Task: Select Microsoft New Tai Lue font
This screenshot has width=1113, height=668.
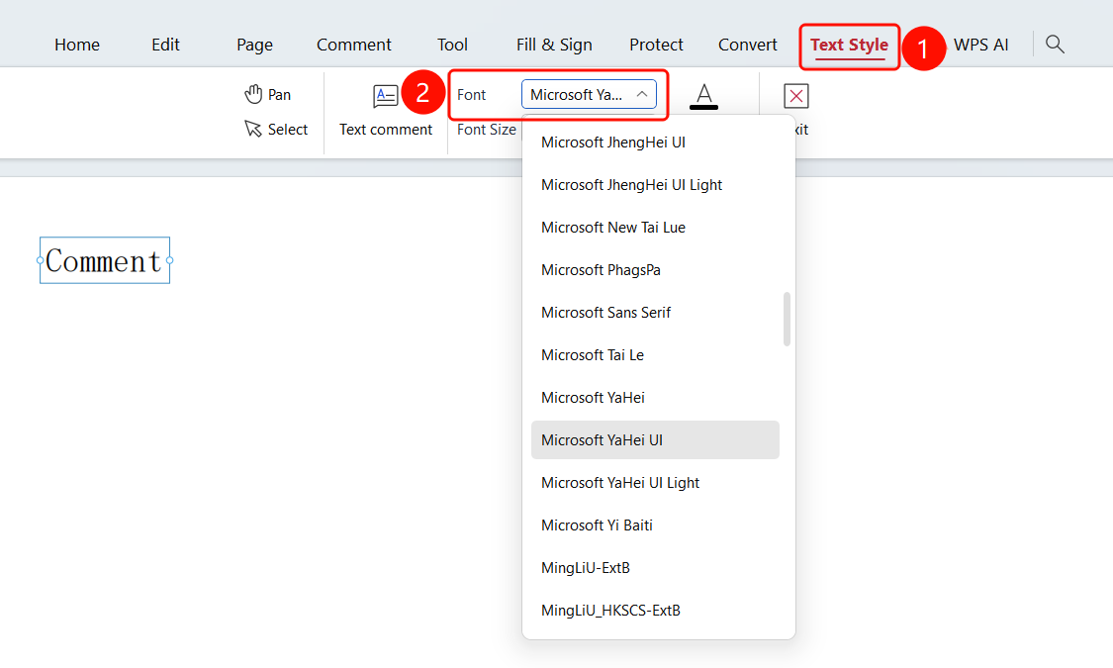Action: [655, 228]
